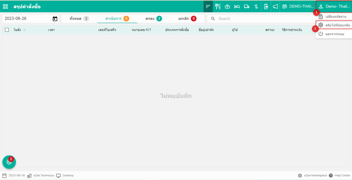
Task: Click the 2023-08-26 date field
Action: click(x=31, y=19)
